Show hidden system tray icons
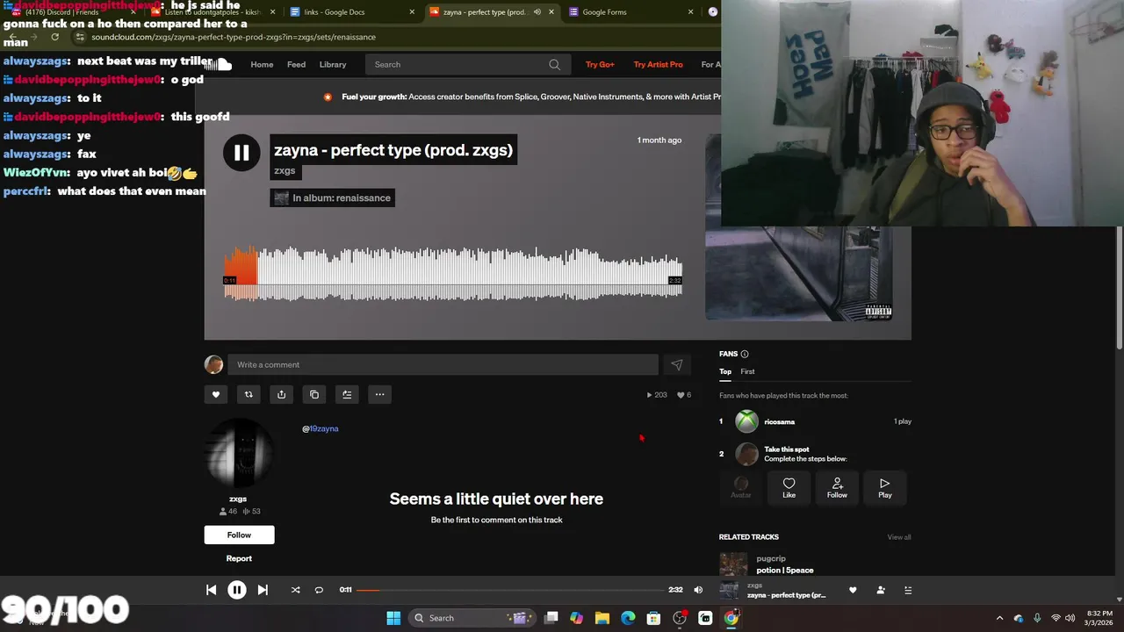 (x=999, y=618)
